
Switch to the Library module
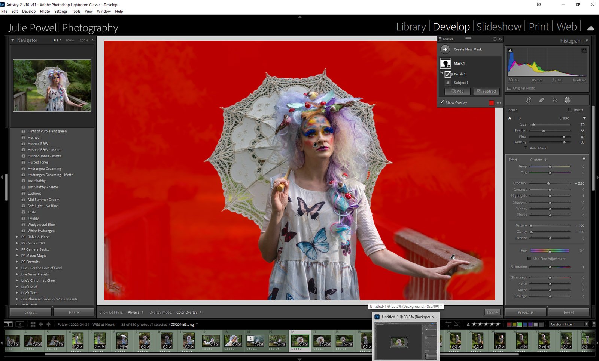[x=411, y=27]
